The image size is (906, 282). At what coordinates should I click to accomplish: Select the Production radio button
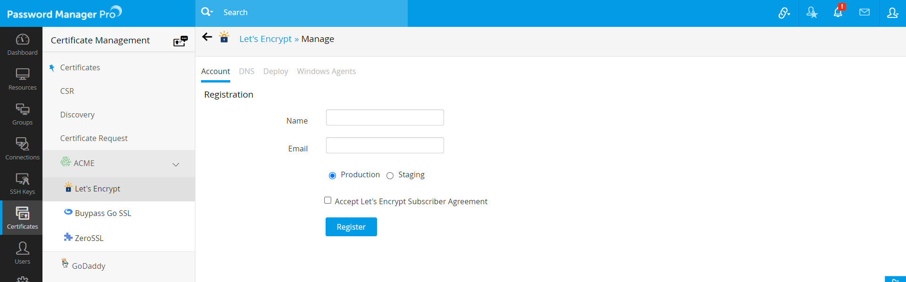(332, 175)
